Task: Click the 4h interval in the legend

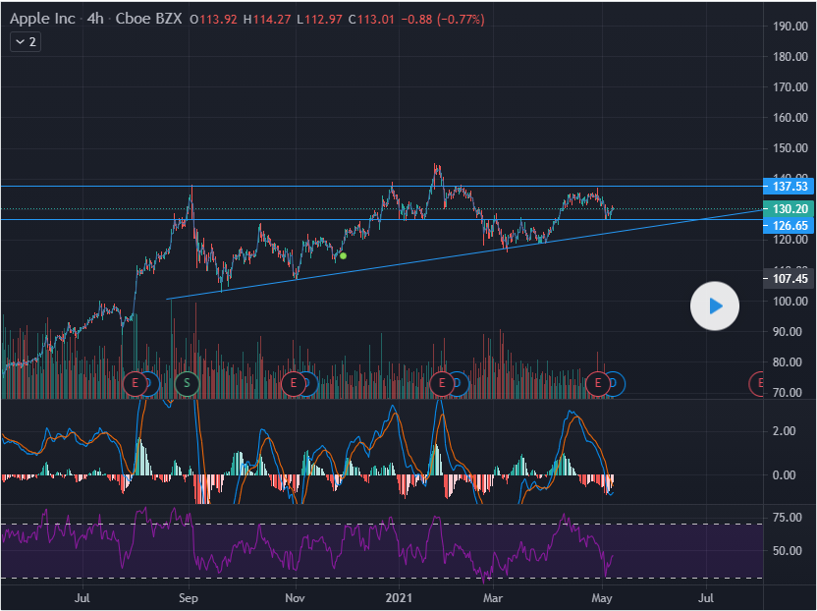Action: click(x=95, y=19)
